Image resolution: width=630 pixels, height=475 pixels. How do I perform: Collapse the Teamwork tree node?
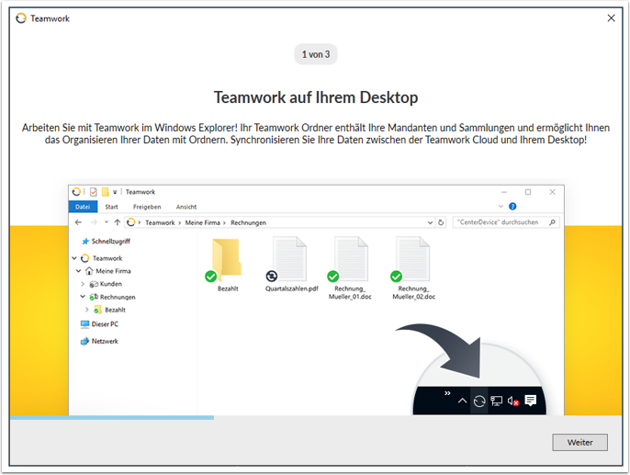point(74,258)
